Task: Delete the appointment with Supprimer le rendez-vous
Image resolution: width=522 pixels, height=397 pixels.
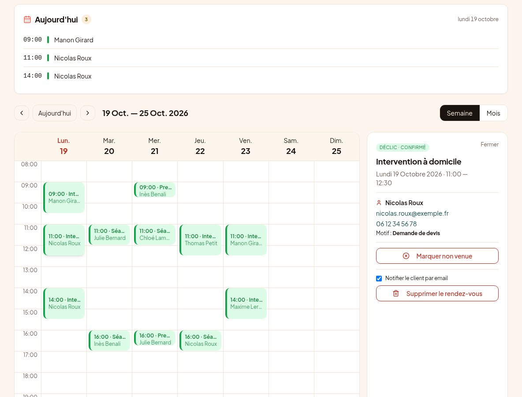Action: (437, 293)
